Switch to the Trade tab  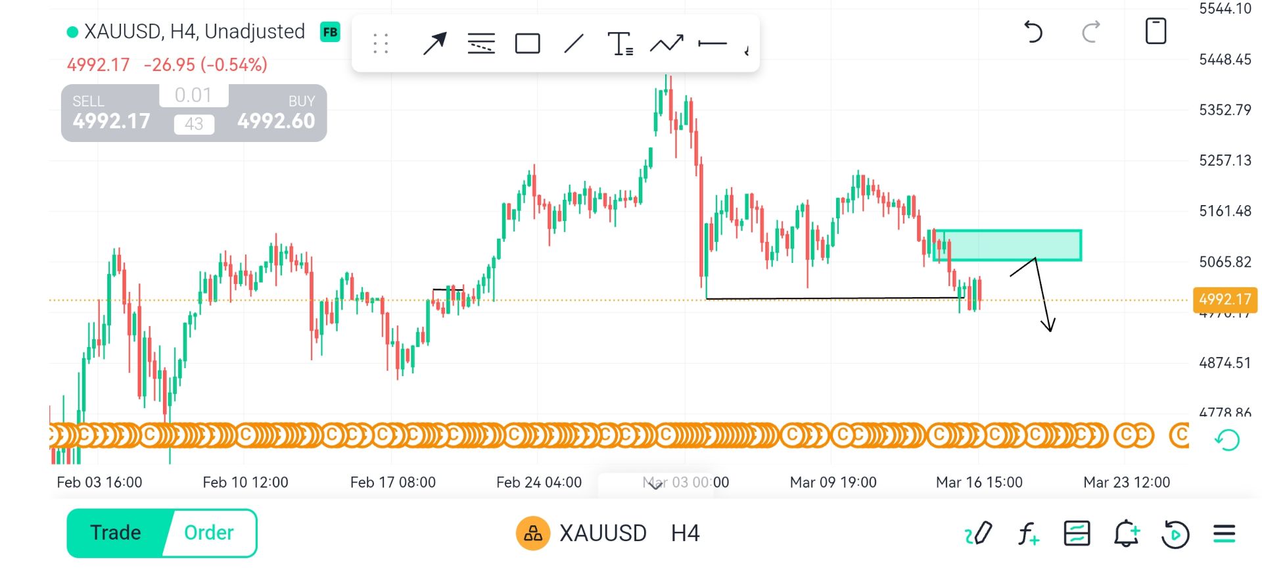116,532
